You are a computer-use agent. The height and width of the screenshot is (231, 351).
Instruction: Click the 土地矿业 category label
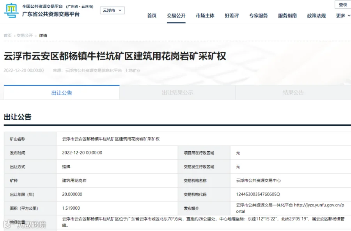coord(132,70)
